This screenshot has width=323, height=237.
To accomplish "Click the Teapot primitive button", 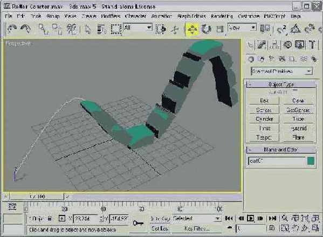I will coord(264,137).
